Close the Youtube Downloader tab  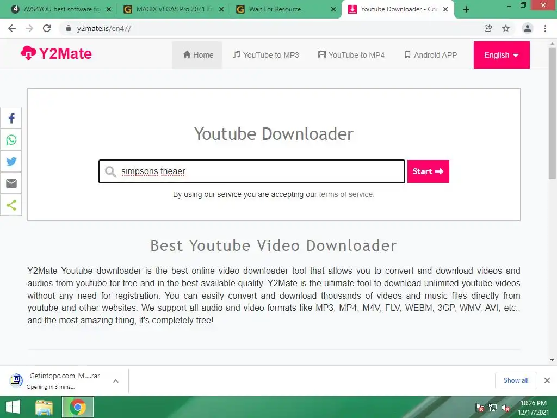tap(445, 10)
